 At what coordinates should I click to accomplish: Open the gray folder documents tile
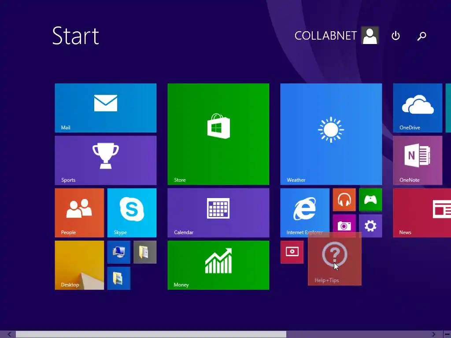pos(145,252)
